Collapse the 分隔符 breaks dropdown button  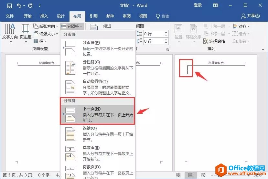(x=72, y=26)
